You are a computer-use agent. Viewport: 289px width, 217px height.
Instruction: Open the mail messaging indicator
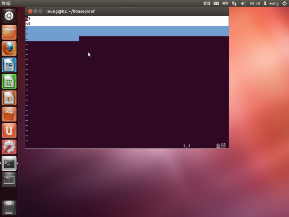[x=216, y=3]
